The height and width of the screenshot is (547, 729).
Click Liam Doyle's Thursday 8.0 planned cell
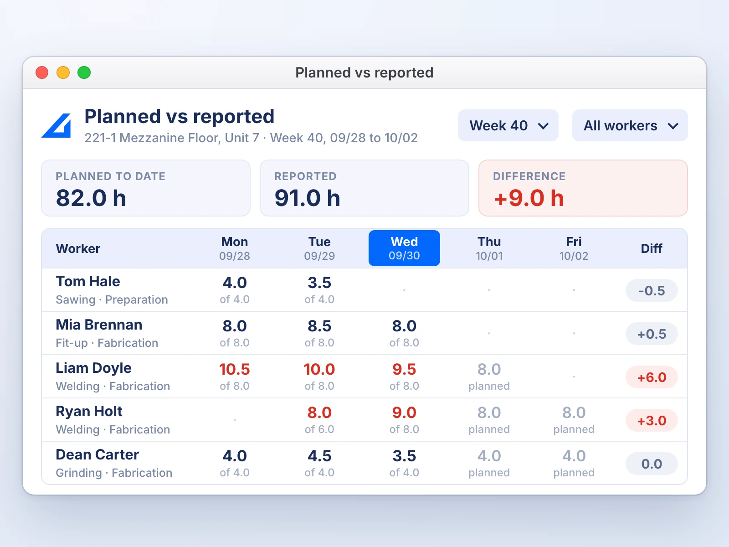489,377
